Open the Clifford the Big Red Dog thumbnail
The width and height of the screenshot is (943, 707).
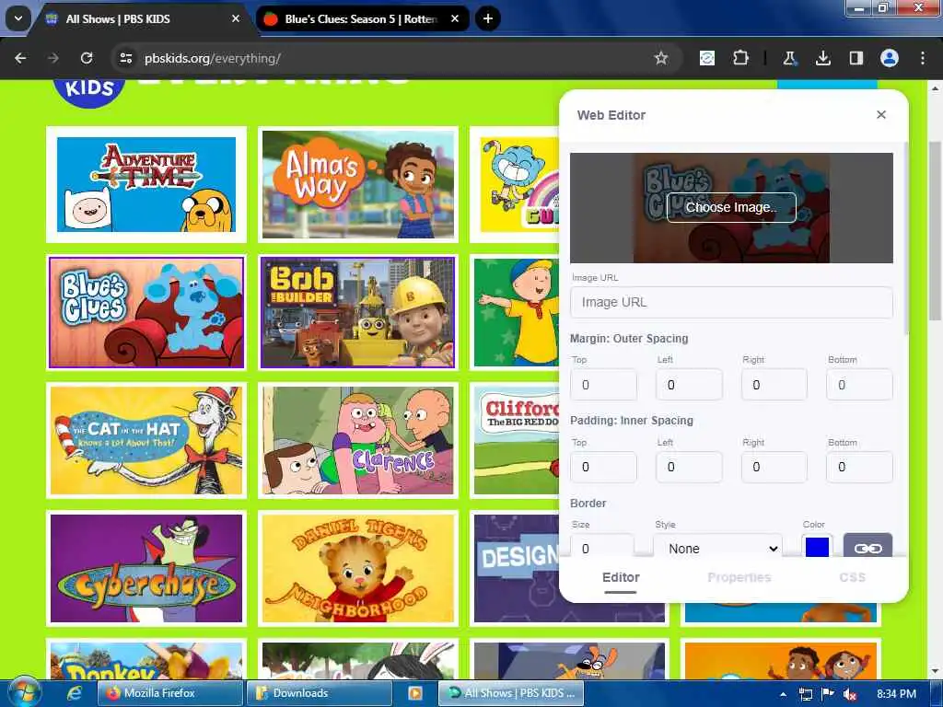(x=516, y=441)
